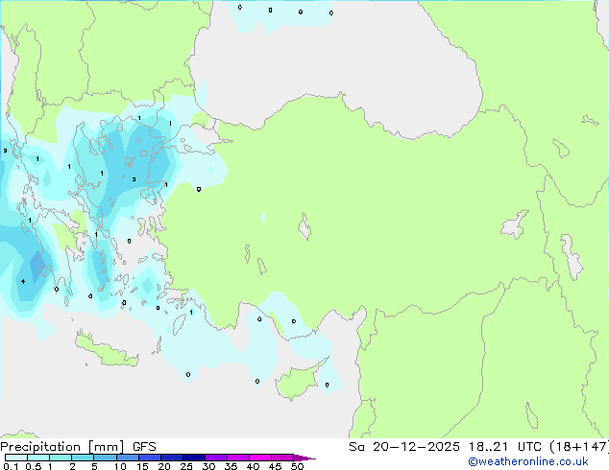Click the "18..21 UTC" time text
Viewport: 609px width, 470px height.
coord(504,447)
